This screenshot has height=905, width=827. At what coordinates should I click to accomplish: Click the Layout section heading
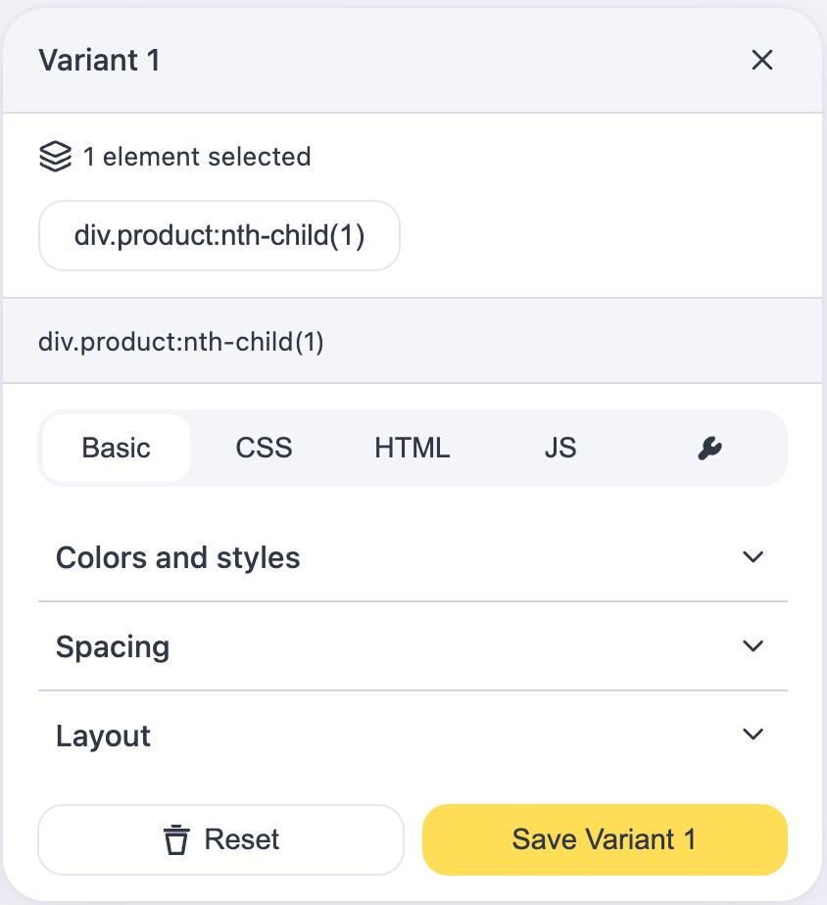103,737
